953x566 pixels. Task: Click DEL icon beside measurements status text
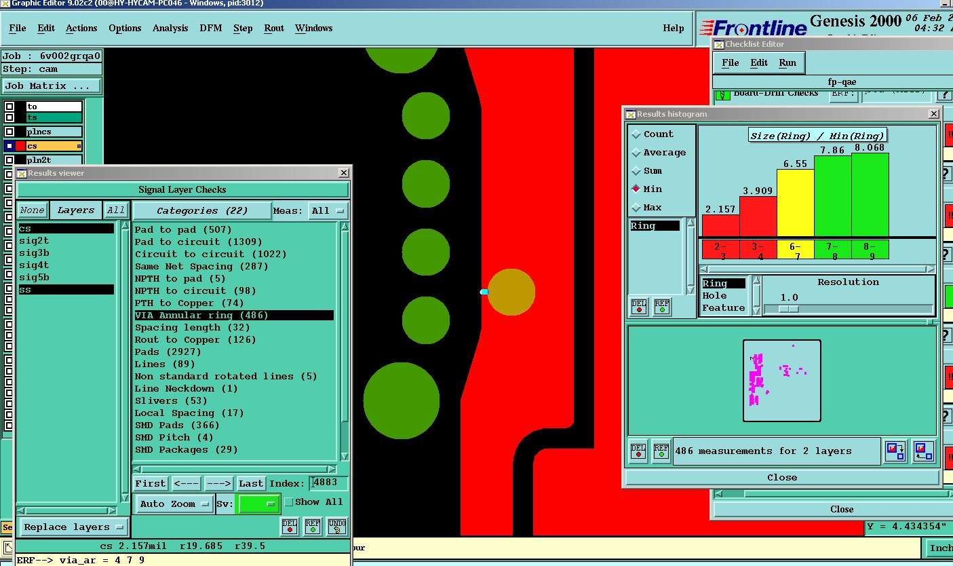pos(638,451)
